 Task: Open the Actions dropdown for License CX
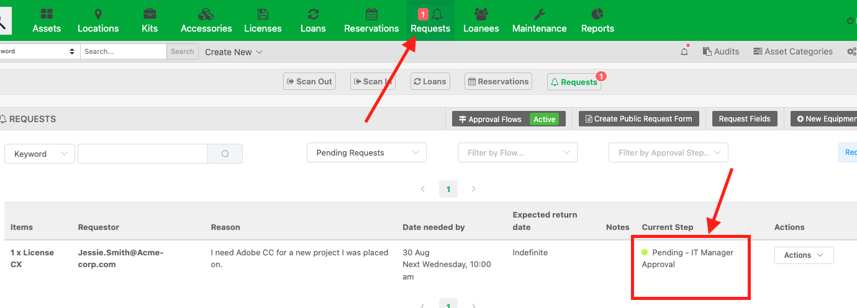tap(804, 255)
